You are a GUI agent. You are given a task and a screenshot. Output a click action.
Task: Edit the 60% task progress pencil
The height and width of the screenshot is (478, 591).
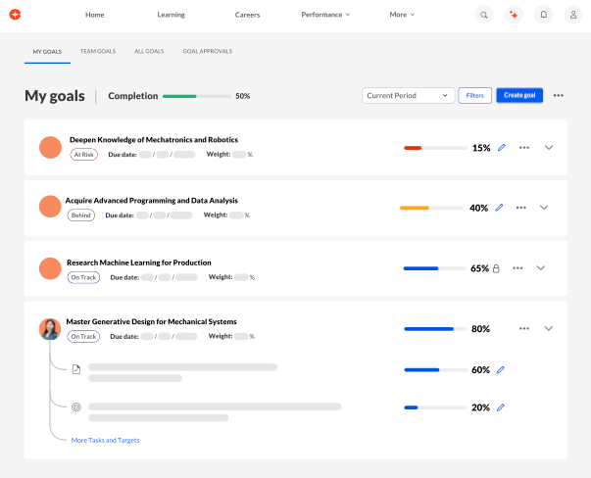[501, 370]
